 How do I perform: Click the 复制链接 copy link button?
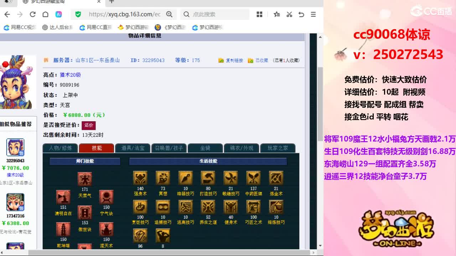(231, 60)
